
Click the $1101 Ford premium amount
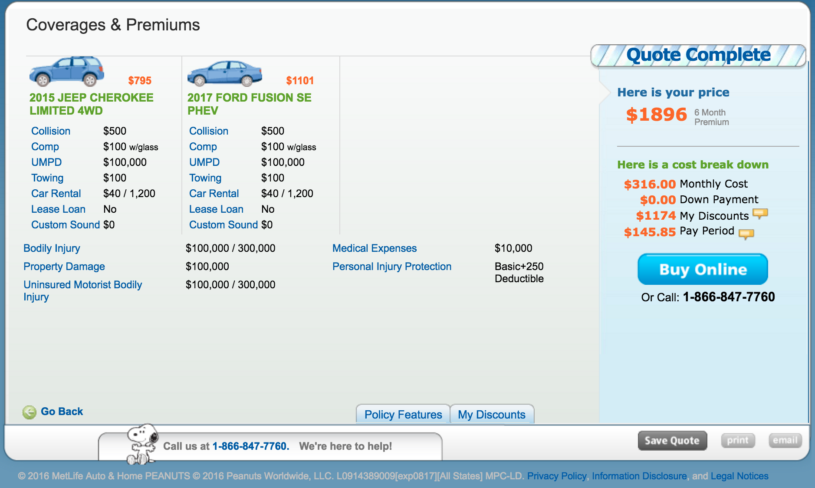300,81
